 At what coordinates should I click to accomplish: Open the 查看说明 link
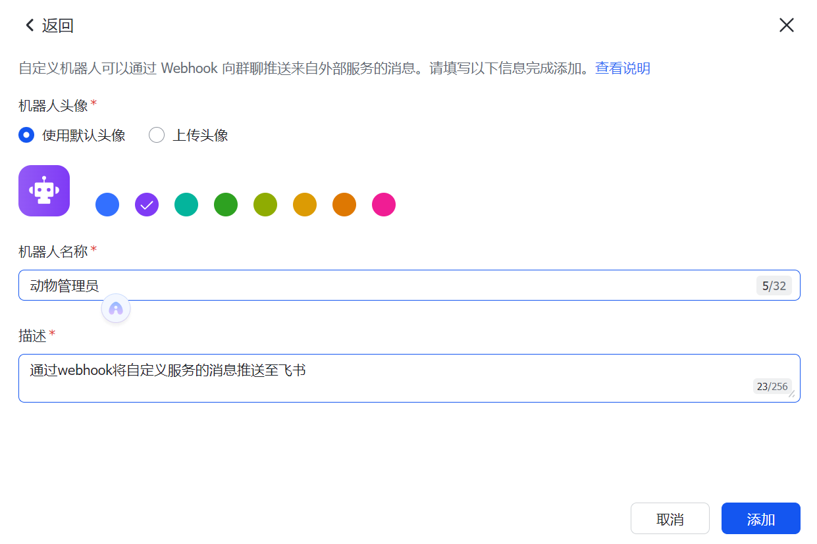point(623,68)
